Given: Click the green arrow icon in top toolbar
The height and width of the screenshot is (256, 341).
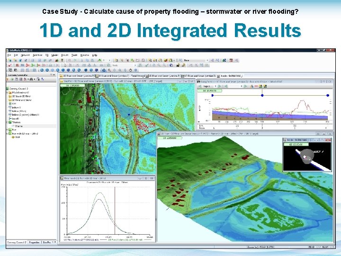Looking at the screenshot, I should pyautogui.click(x=99, y=60).
